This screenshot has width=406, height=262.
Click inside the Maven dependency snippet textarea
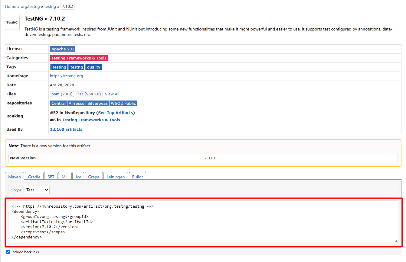(x=203, y=222)
